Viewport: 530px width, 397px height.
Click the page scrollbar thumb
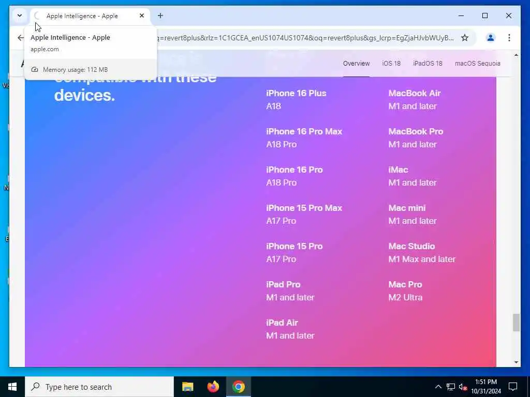coord(516,323)
